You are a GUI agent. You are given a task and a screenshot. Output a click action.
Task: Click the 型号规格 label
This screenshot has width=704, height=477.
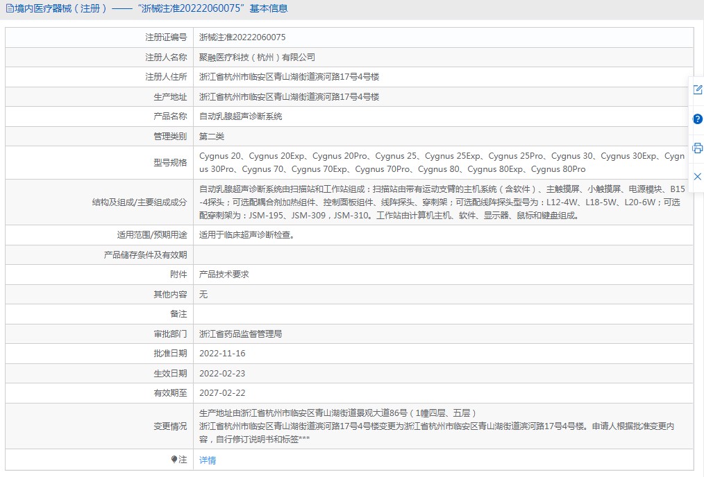(170, 163)
